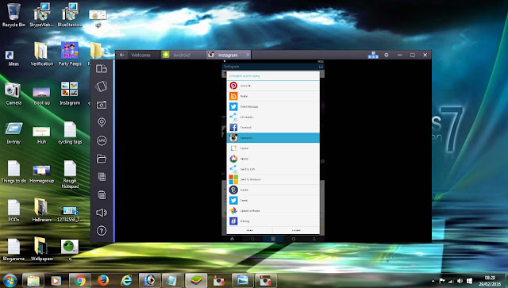508x288 pixels.
Task: Select the Tweet option
Action: tap(273, 200)
